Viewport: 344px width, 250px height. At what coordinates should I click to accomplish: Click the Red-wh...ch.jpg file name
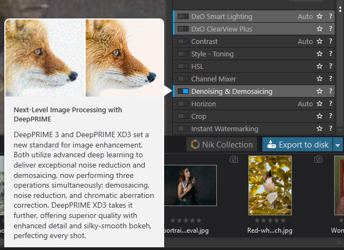[x=270, y=230]
